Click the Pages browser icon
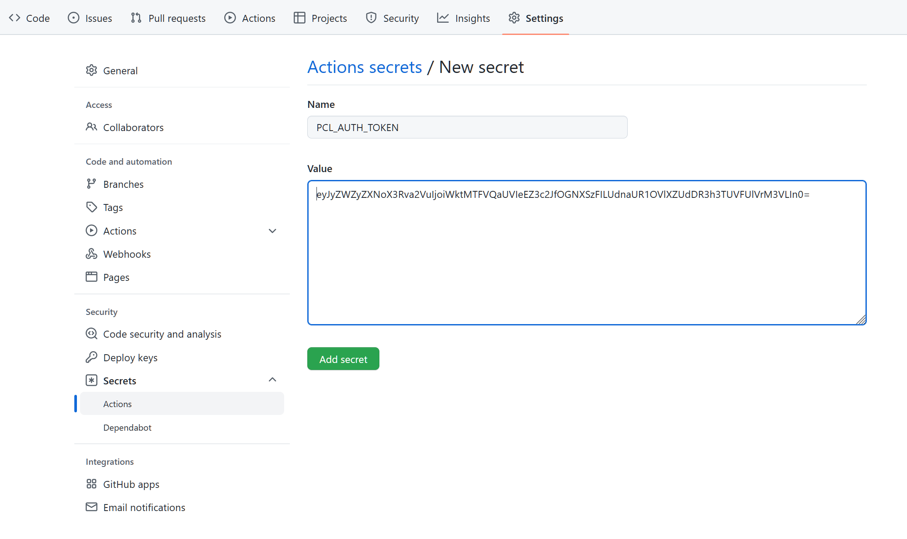 (91, 277)
